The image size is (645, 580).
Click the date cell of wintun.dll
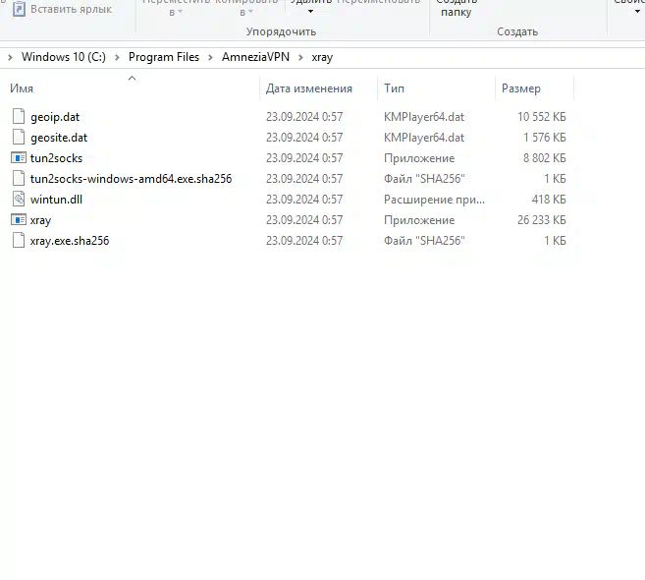point(304,200)
